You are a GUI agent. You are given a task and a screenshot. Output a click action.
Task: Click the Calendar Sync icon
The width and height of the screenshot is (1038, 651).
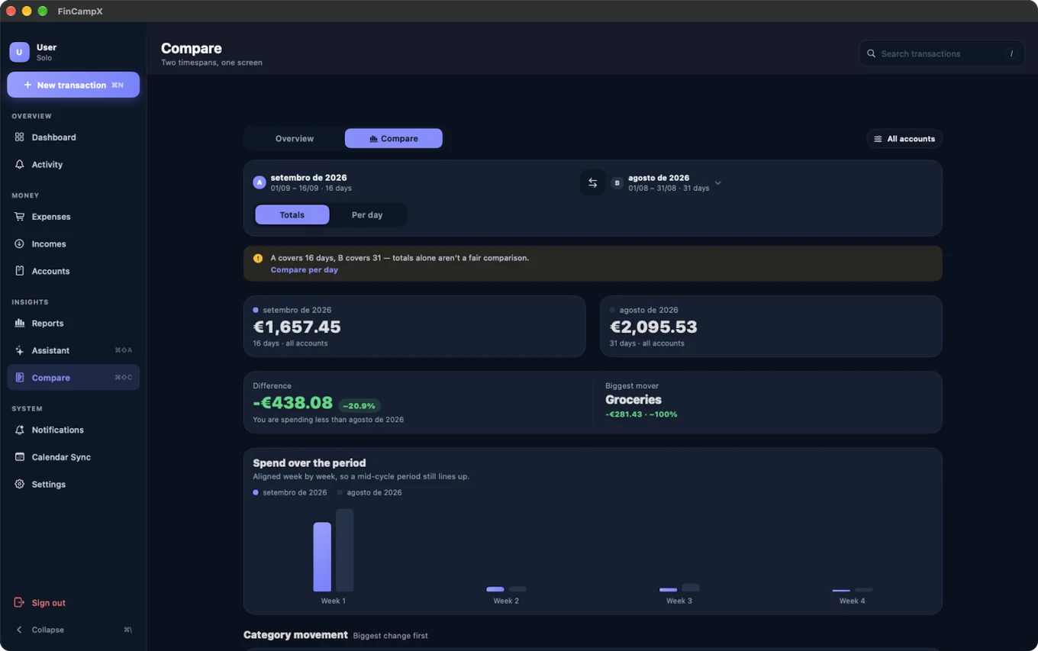20,457
